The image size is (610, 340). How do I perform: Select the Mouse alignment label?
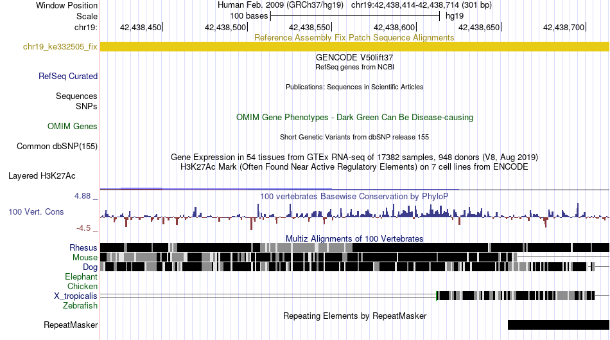click(85, 258)
